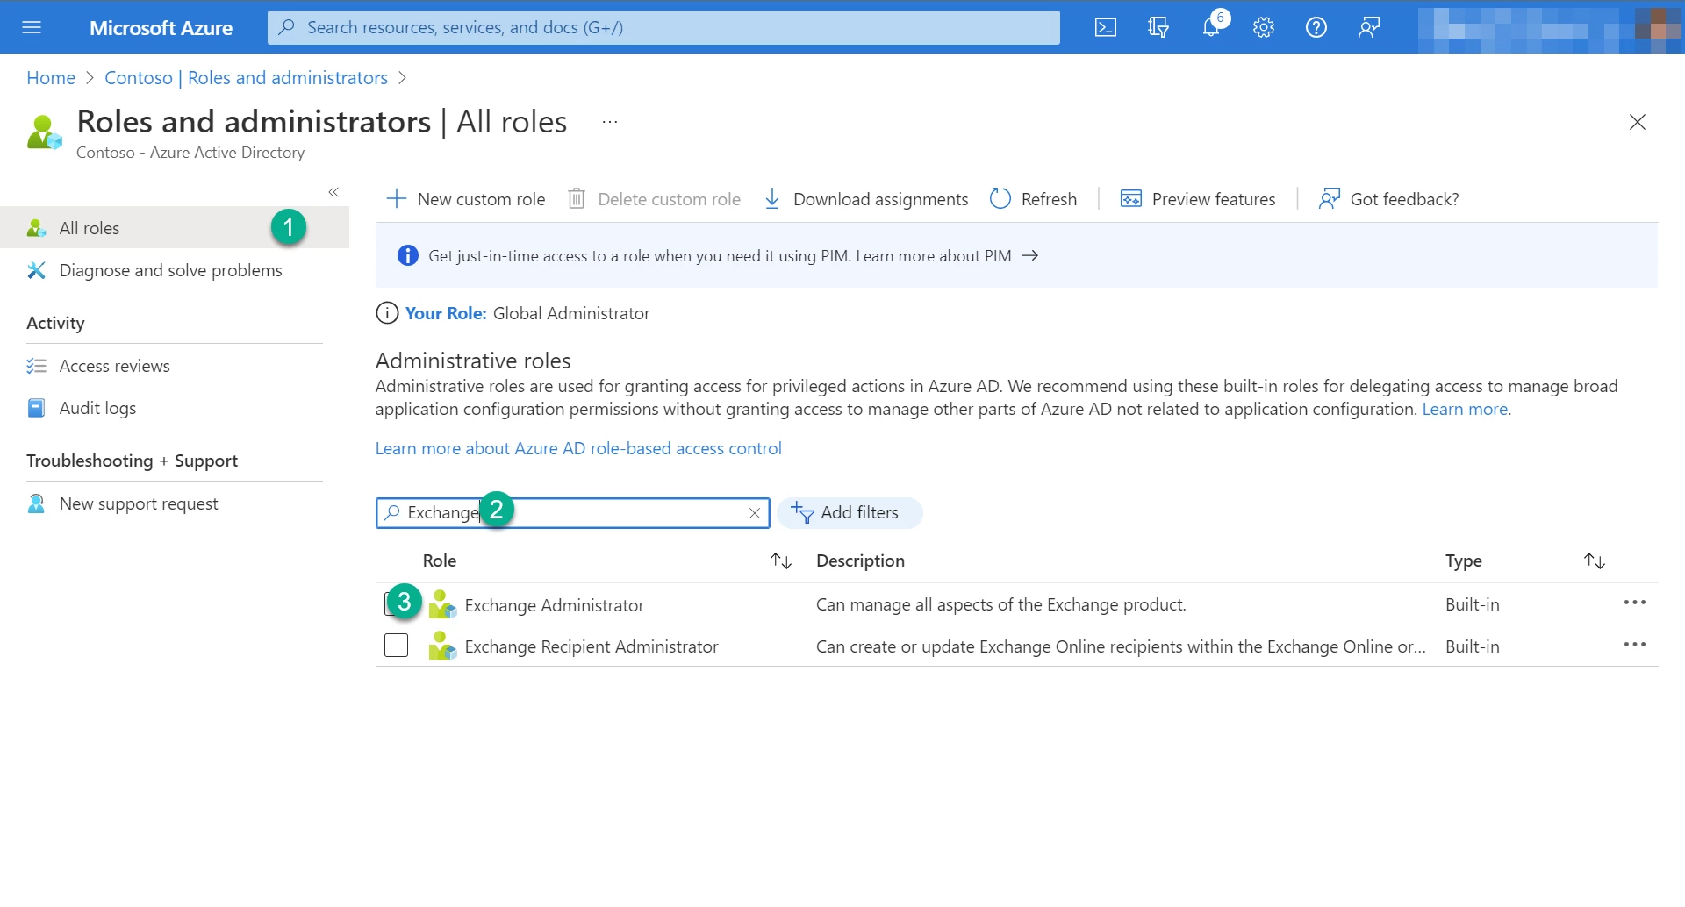Launch Cloud Shell from the top bar
Viewport: 1685px width, 907px height.
1106,27
